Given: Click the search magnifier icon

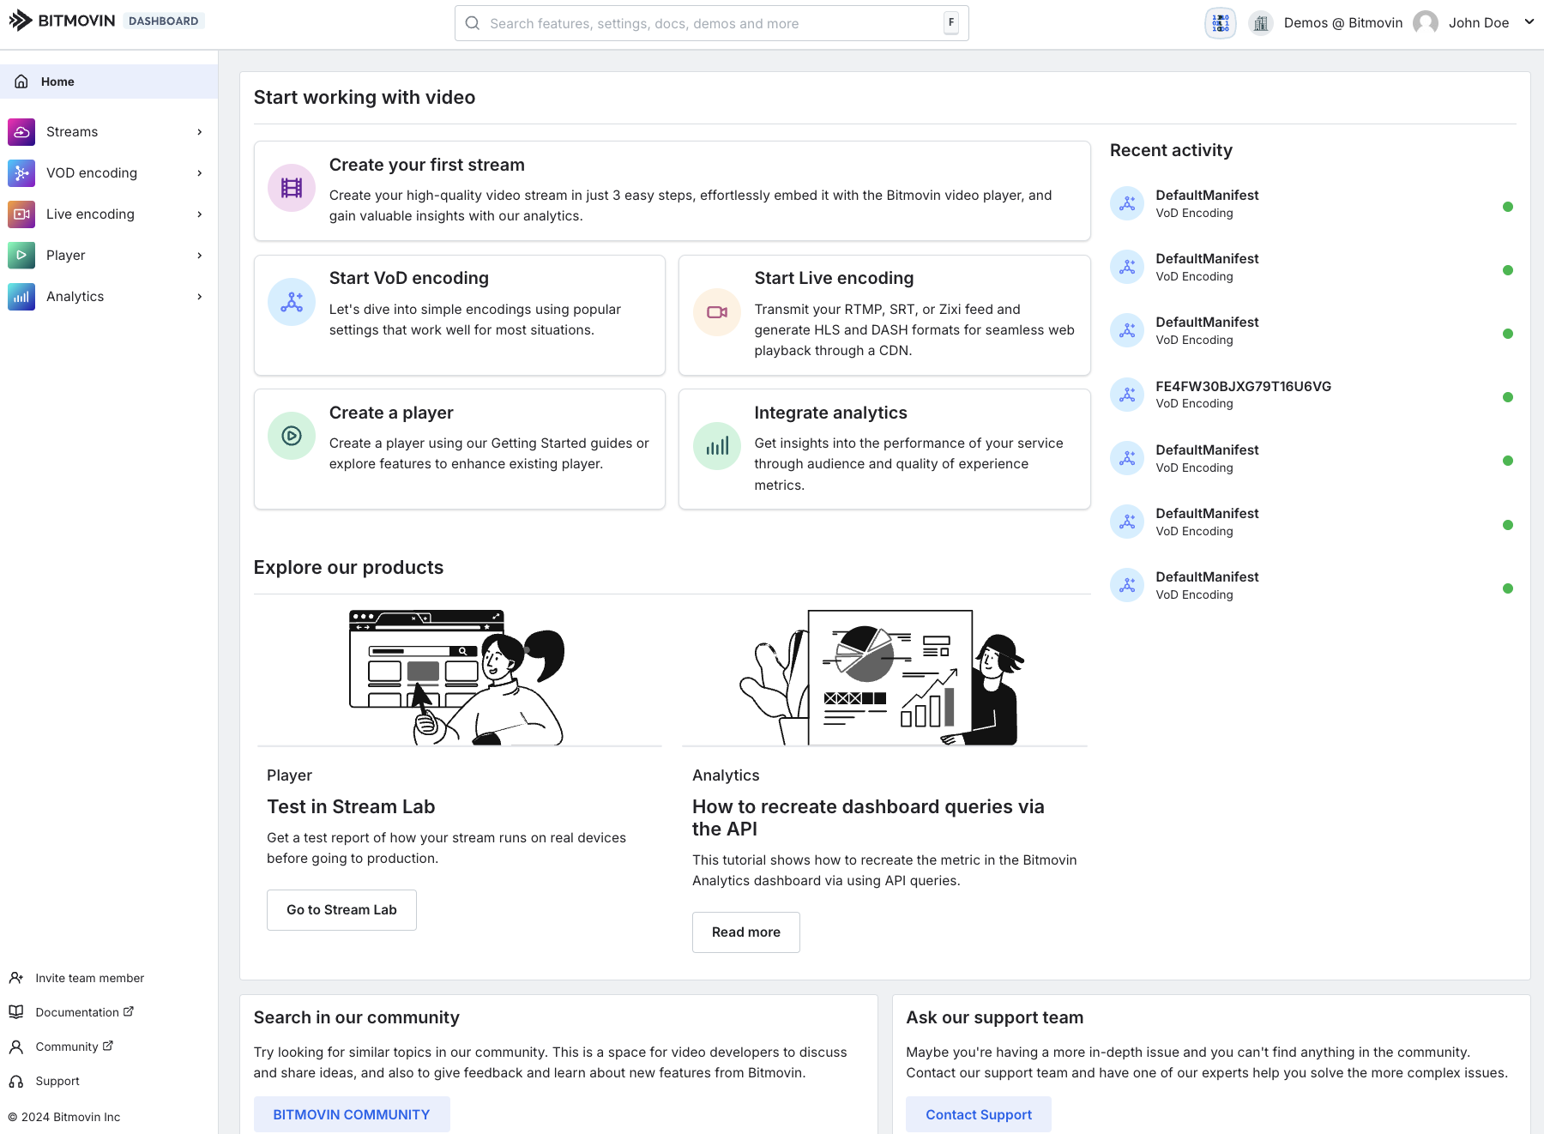Looking at the screenshot, I should coord(473,23).
